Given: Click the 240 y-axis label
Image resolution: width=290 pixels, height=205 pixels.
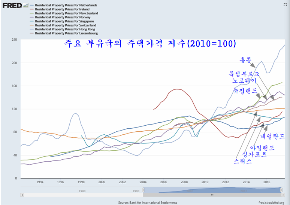Looking at the screenshot, I should coord(14,40).
